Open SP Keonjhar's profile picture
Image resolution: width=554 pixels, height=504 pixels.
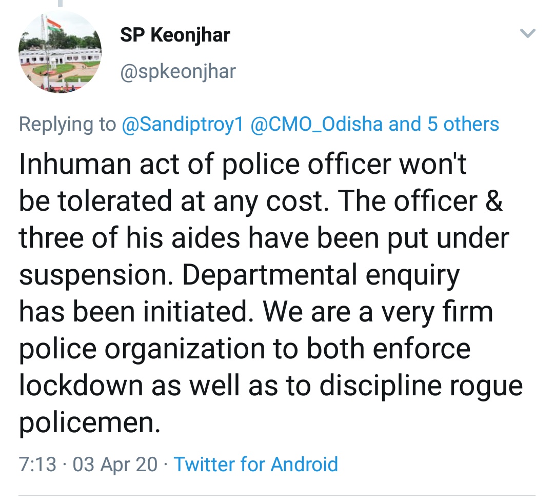(x=60, y=52)
